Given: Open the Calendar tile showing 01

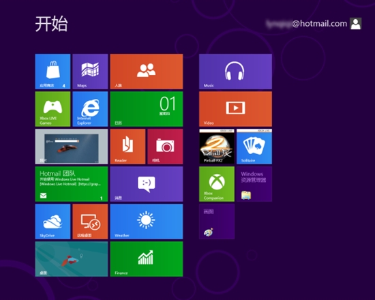Looking at the screenshot, I should tap(147, 109).
